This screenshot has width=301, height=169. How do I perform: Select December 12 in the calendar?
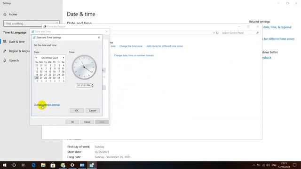(x=37, y=71)
